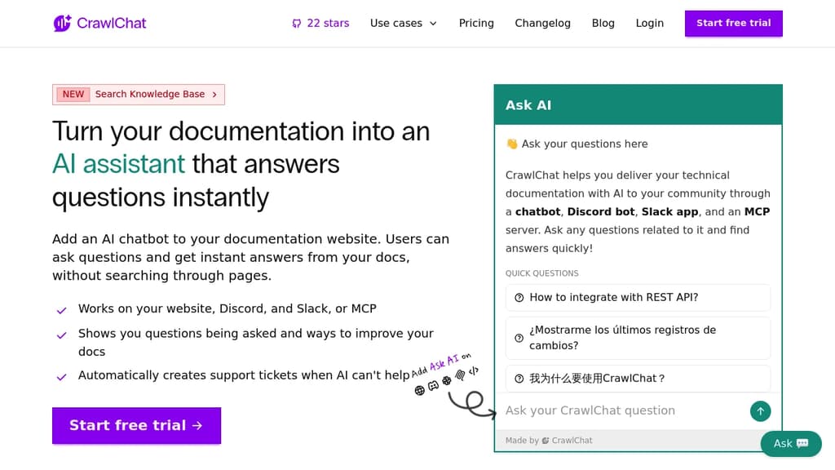Go to the Blog section
The height and width of the screenshot is (470, 835).
(603, 23)
